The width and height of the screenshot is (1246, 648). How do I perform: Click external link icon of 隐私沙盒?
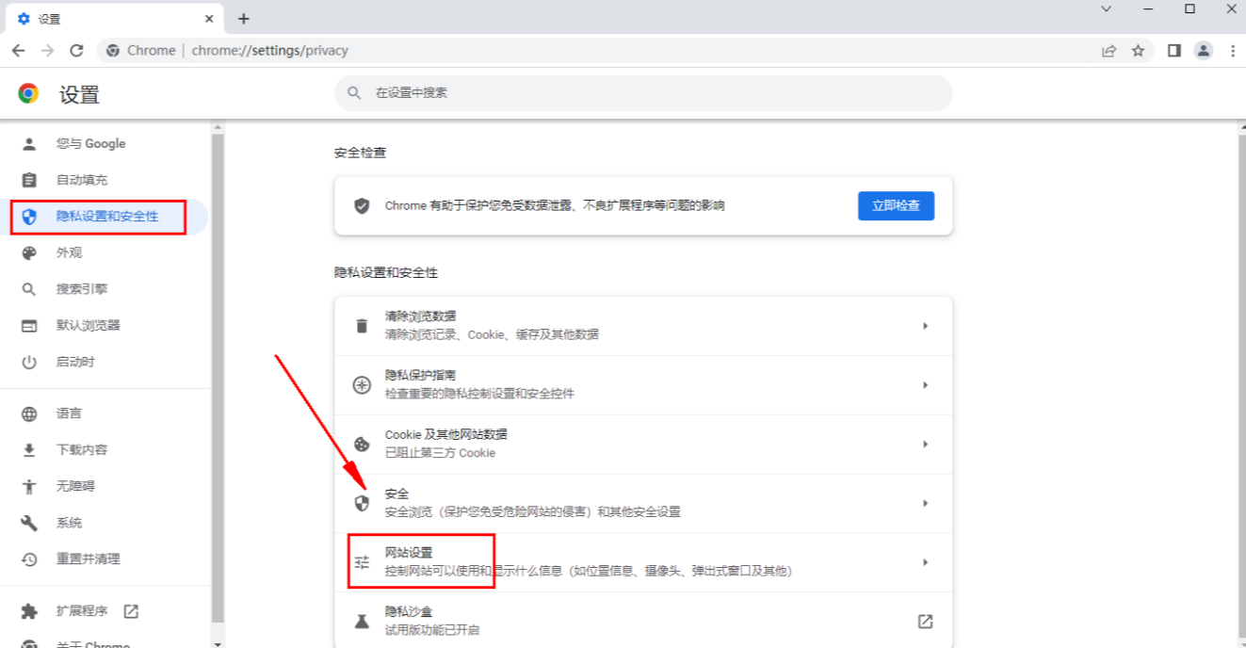[x=926, y=622]
